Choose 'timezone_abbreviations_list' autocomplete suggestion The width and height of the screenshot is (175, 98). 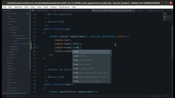pos(91,73)
